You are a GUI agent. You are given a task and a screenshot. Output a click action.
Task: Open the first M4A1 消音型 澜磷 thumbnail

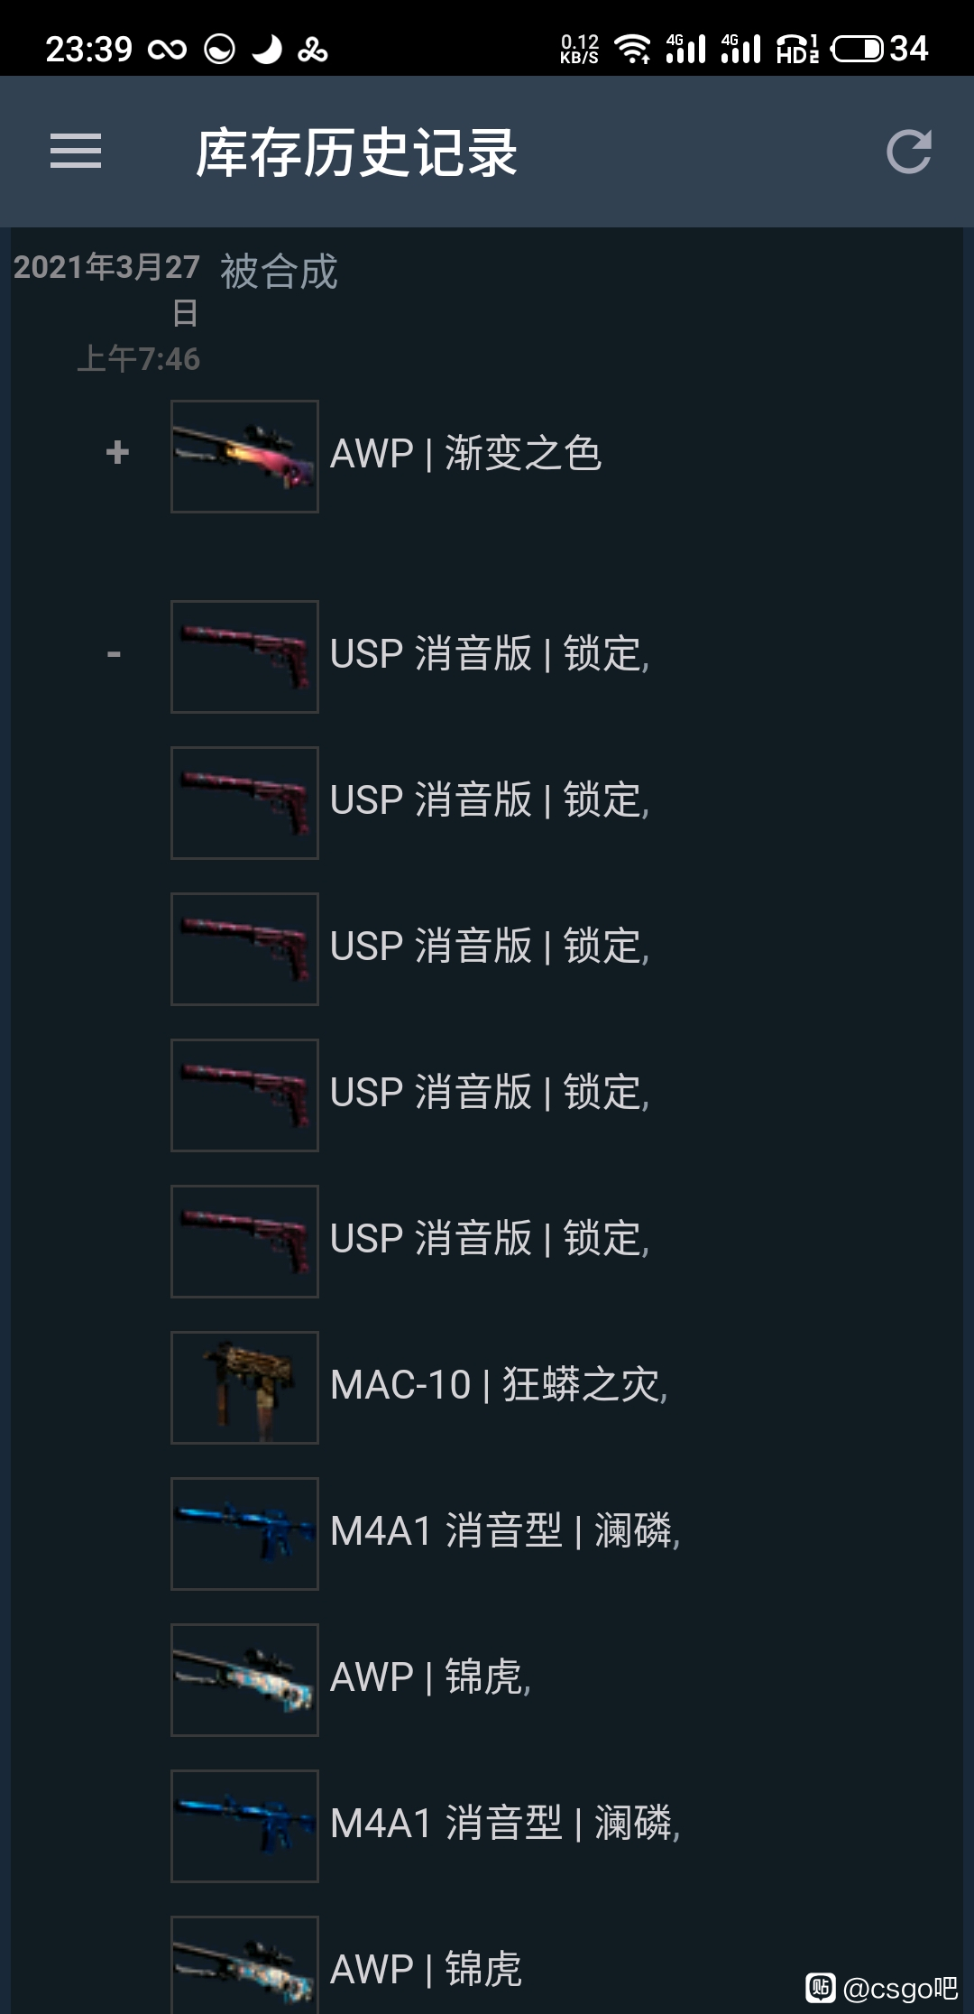pyautogui.click(x=244, y=1534)
